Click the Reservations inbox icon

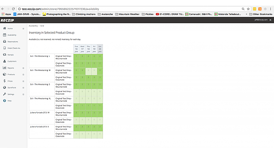pyautogui.click(x=4, y=41)
